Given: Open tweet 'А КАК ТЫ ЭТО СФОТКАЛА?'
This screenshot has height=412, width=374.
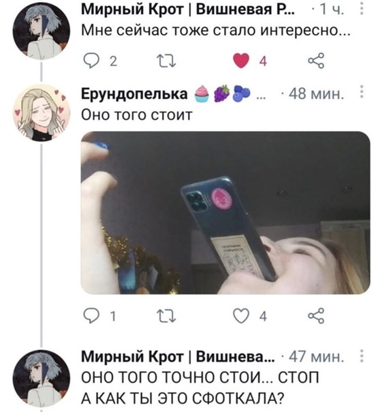Looking at the screenshot, I should tap(183, 398).
